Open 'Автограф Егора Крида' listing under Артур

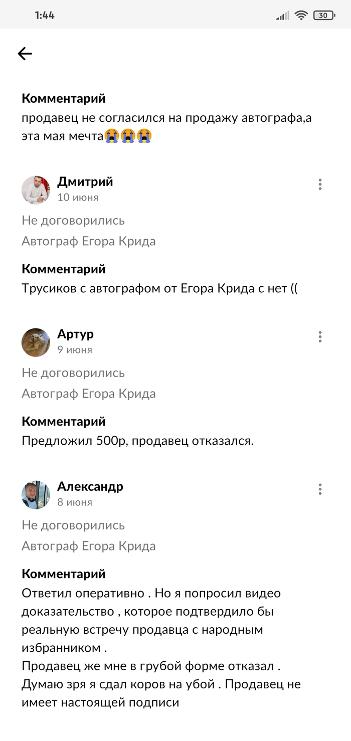[x=89, y=394]
